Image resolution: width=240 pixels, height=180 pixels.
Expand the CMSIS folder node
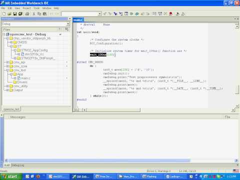11,42
